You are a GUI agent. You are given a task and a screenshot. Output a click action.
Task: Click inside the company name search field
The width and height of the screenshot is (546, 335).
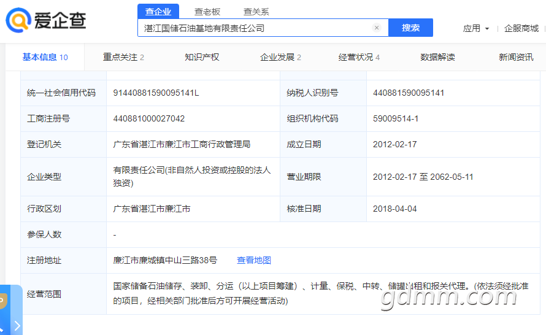[x=255, y=28]
